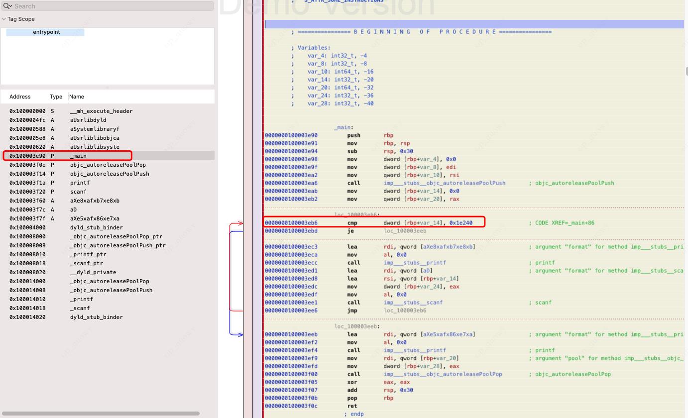Click the add rsp, 0x30 instruction
Image resolution: width=688 pixels, height=418 pixels.
(x=380, y=390)
